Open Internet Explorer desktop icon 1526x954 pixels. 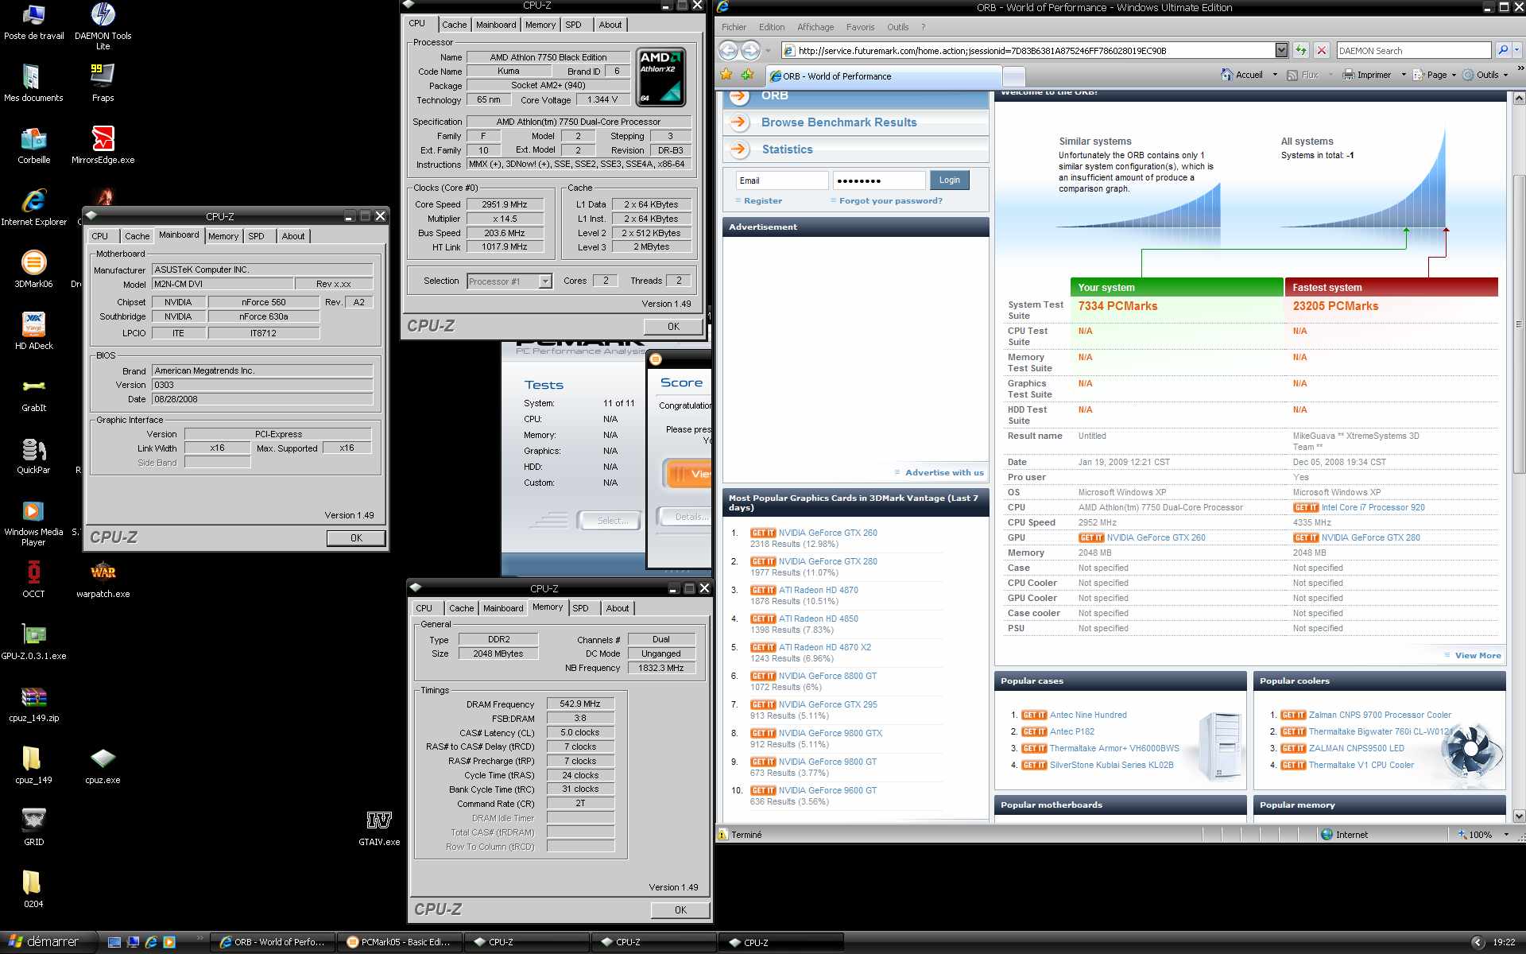(33, 207)
